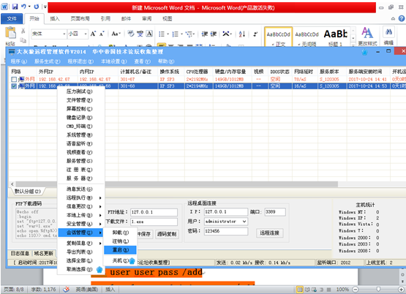This screenshot has width=406, height=294.
Task: Click the increase indent icon
Action: [214, 34]
